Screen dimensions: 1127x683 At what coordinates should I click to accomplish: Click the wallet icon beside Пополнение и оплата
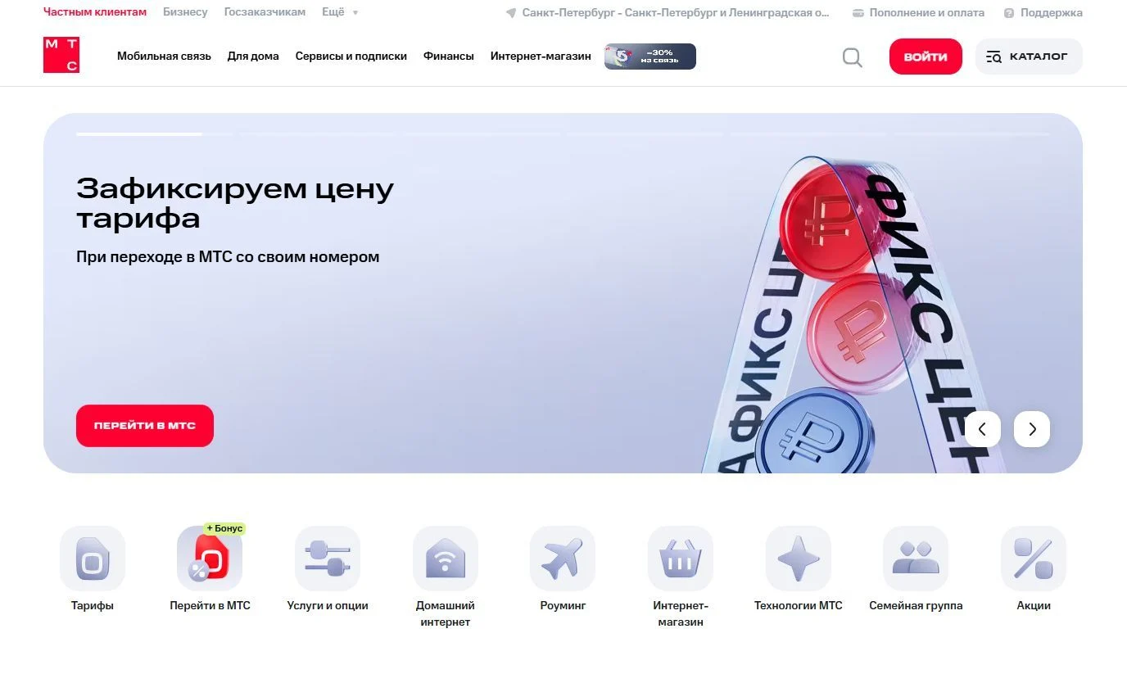[858, 13]
